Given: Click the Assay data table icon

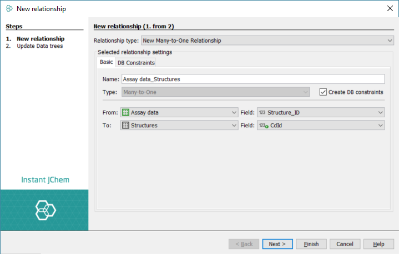Looking at the screenshot, I should point(125,112).
